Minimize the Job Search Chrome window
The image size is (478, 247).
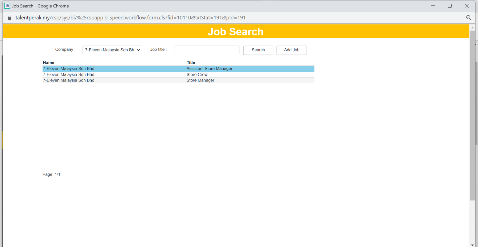433,6
